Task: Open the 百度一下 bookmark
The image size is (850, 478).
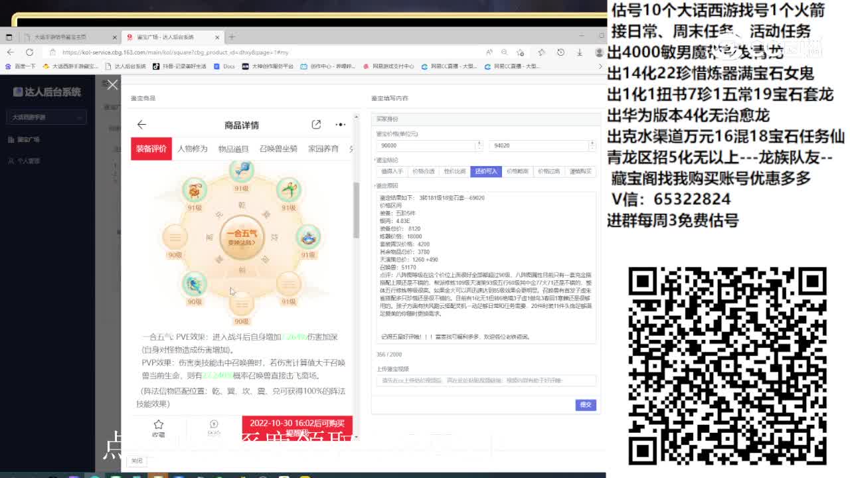Action: pos(21,66)
